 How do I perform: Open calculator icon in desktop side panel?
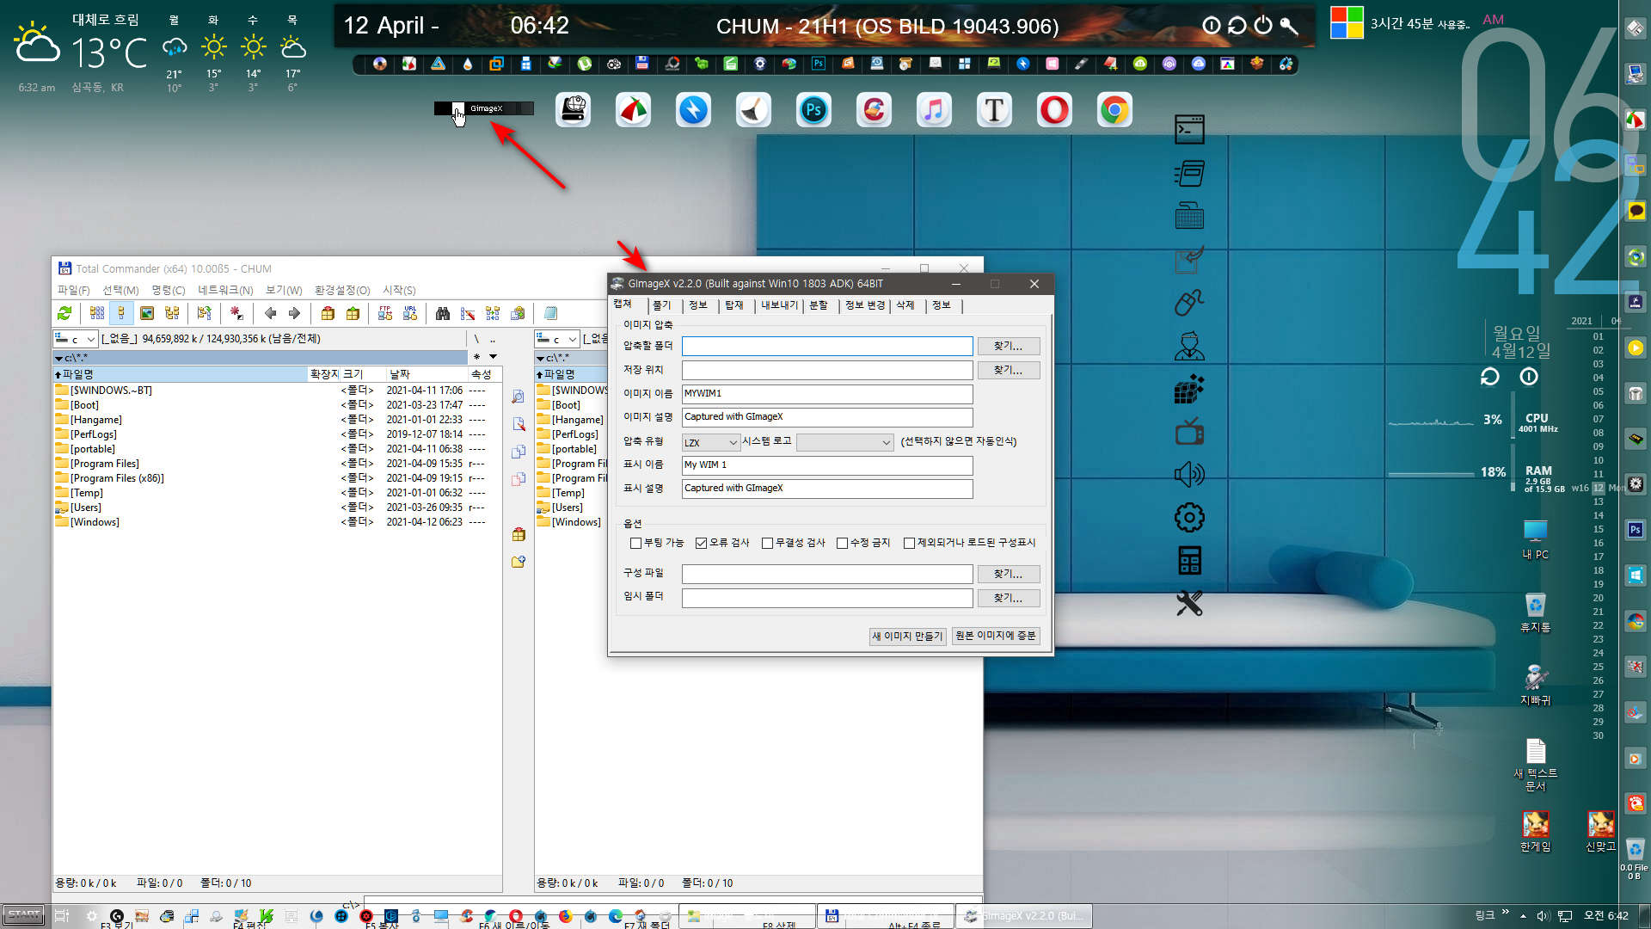(1189, 561)
